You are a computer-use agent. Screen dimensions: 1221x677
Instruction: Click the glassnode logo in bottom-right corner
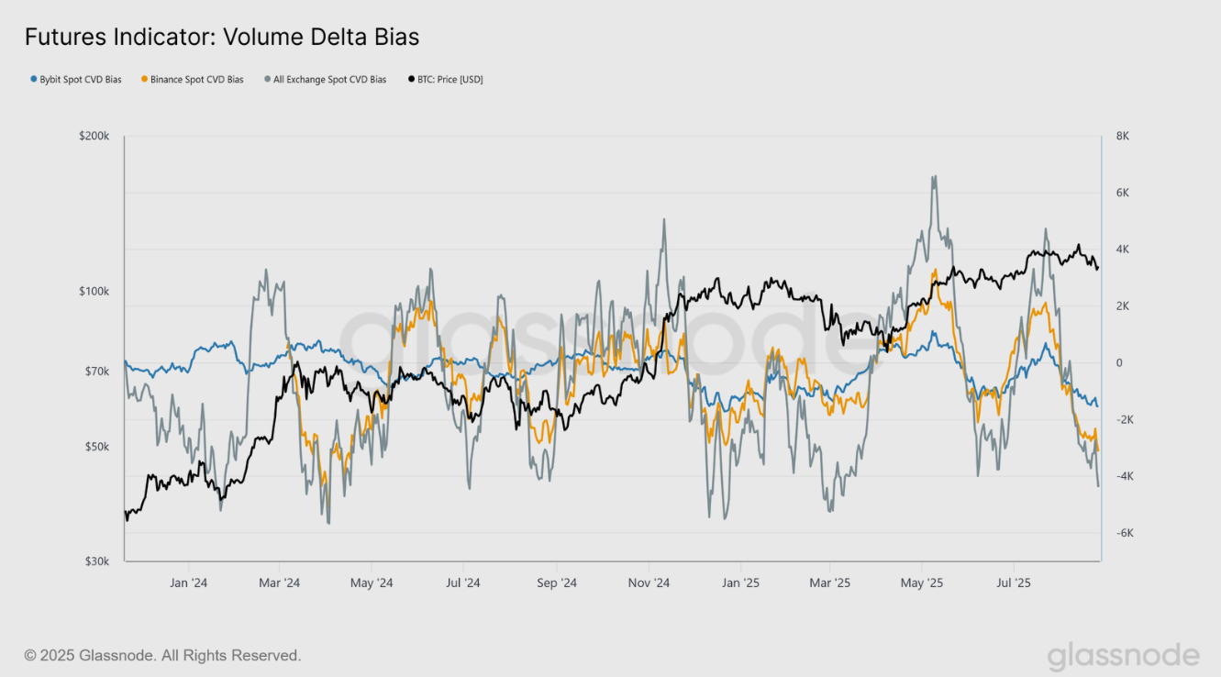[1123, 656]
